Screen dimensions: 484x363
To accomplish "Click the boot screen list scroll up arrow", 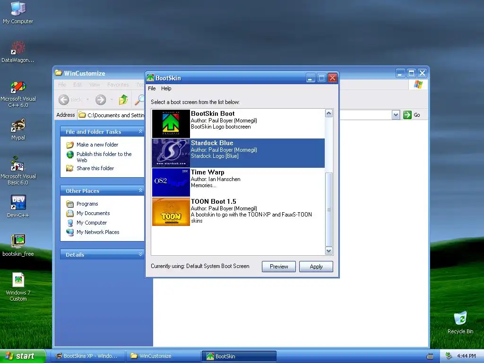I will [329, 113].
